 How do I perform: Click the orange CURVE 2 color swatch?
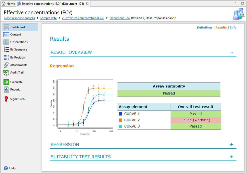point(120,120)
